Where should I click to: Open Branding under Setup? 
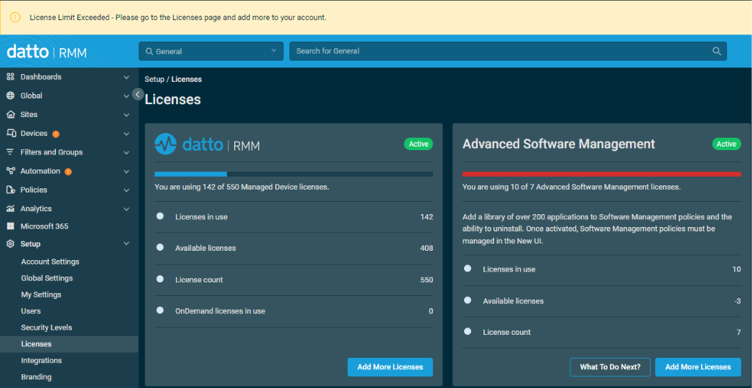[36, 377]
